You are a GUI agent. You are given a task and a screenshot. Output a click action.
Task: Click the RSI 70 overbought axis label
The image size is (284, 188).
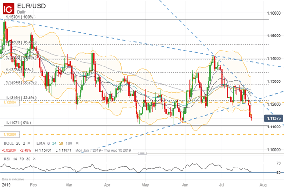(279, 163)
